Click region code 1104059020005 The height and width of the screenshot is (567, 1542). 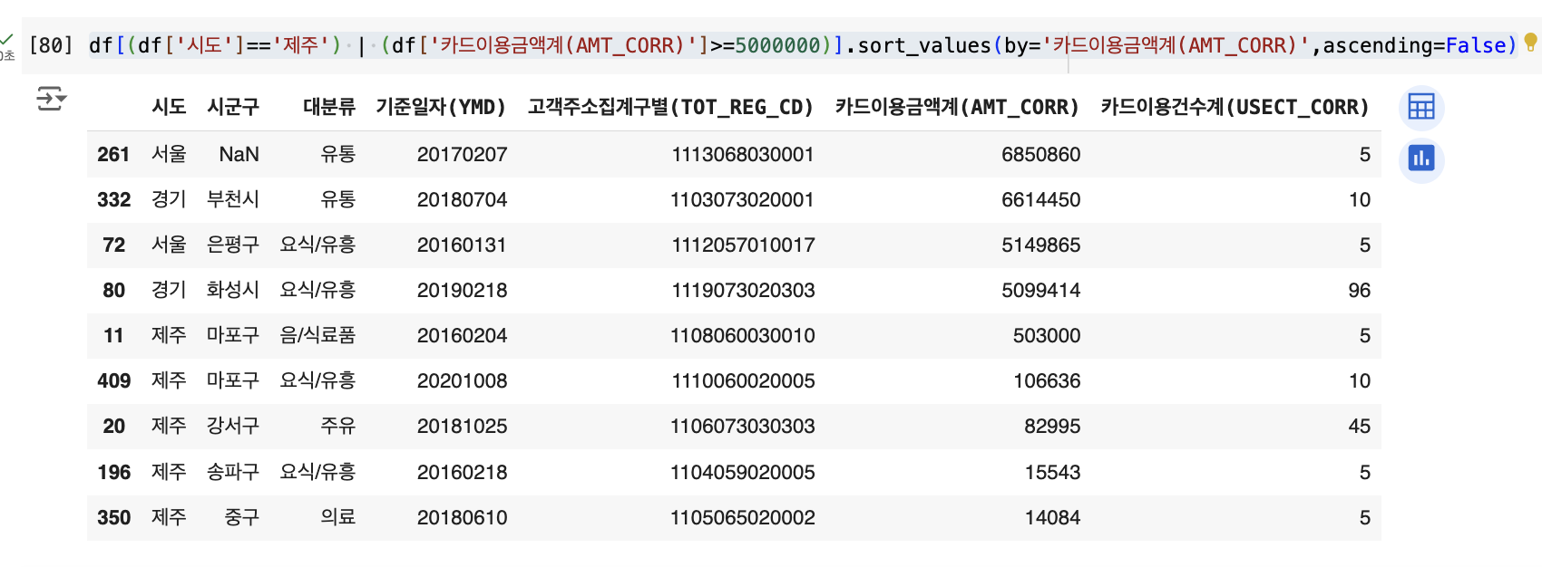point(743,472)
